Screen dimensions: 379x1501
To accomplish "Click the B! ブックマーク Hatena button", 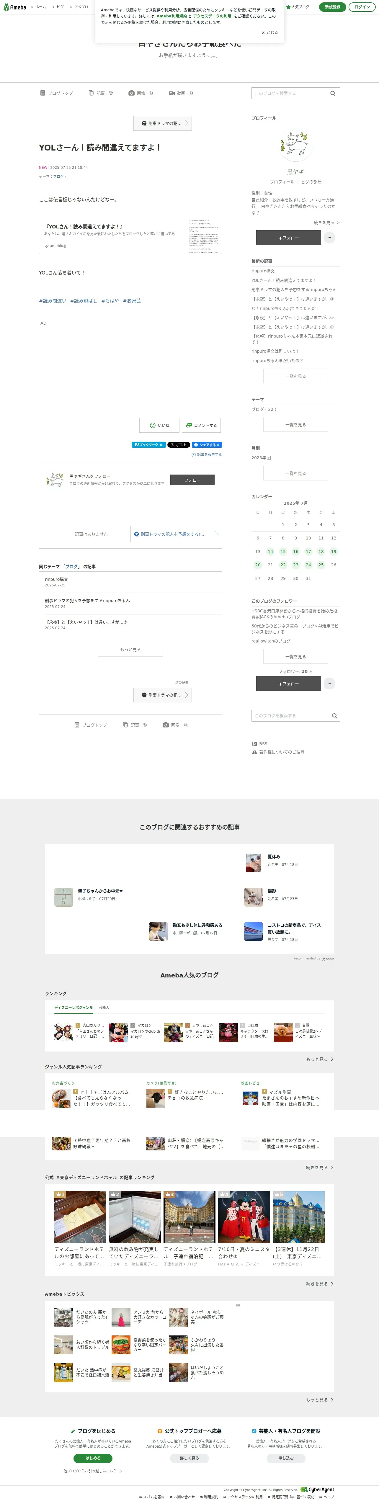I will 149,444.
